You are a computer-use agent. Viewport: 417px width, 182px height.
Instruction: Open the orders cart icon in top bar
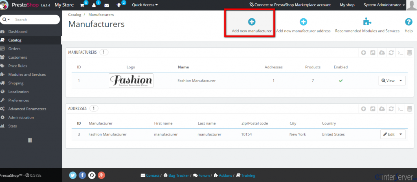point(82,5)
